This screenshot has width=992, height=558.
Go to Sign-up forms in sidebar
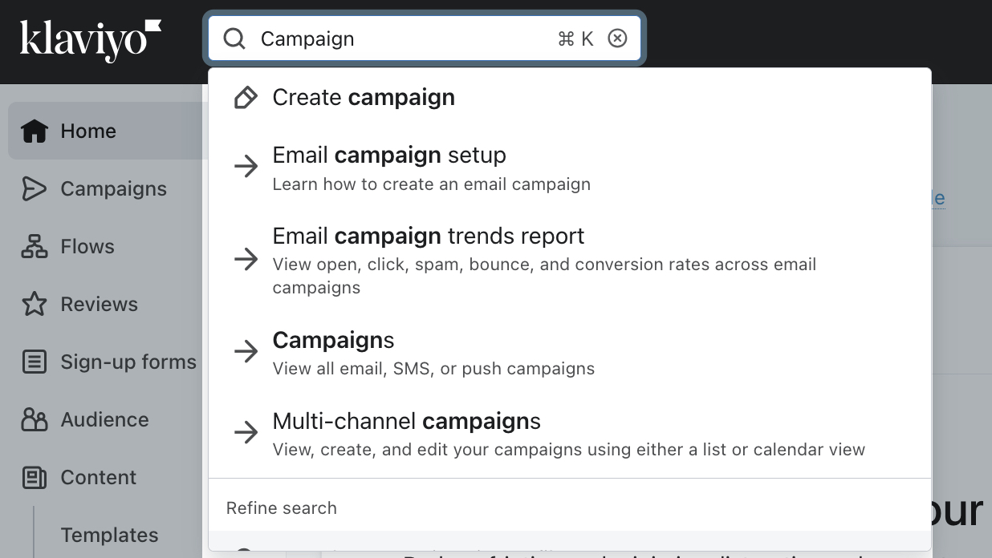click(128, 362)
